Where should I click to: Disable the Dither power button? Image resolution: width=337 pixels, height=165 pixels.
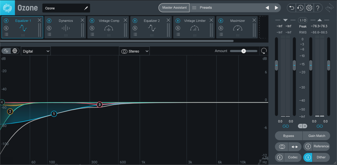point(308,157)
